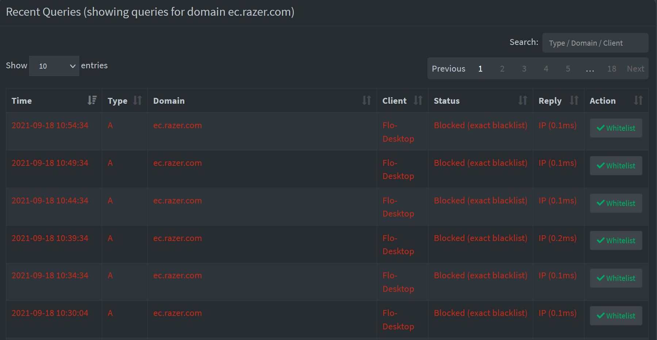
Task: Open Flo-Desktop client in 10:44:34 row
Action: (398, 207)
